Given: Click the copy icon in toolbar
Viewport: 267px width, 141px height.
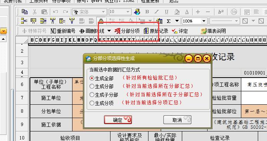Looking at the screenshot, I should 25,12.
